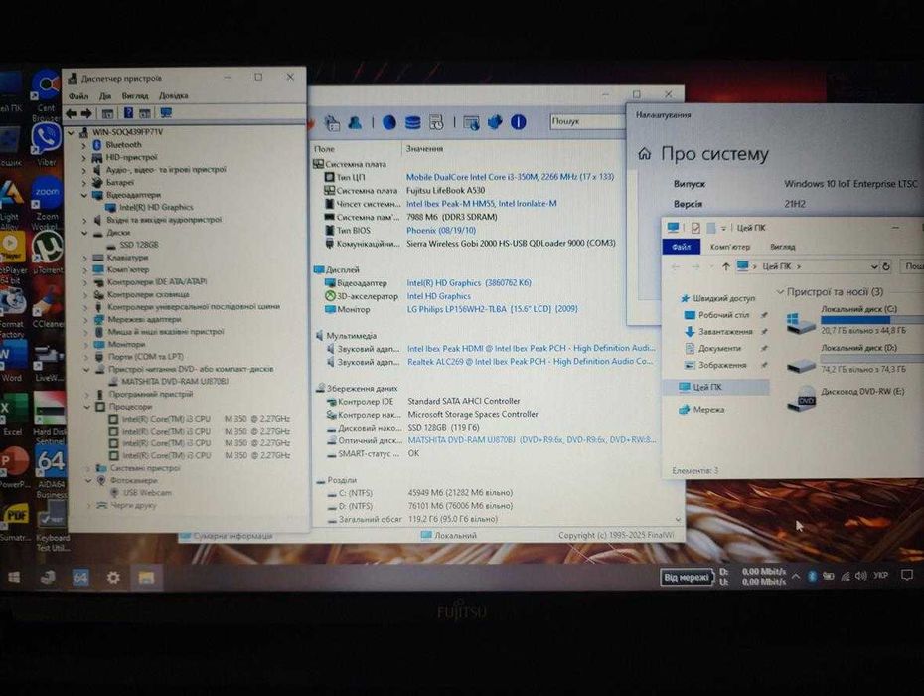
Task: Open the report wizard icon in AIDA64 toolbar
Action: pos(332,122)
